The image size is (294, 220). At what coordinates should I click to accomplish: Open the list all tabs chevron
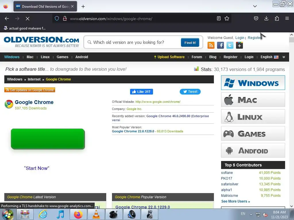255,6
